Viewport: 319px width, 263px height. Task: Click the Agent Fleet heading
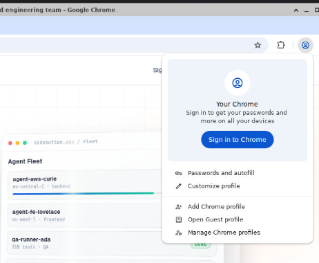[x=25, y=161]
